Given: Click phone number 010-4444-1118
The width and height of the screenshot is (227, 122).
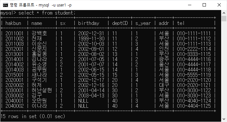Looking at the screenshot, I should click(x=194, y=70).
